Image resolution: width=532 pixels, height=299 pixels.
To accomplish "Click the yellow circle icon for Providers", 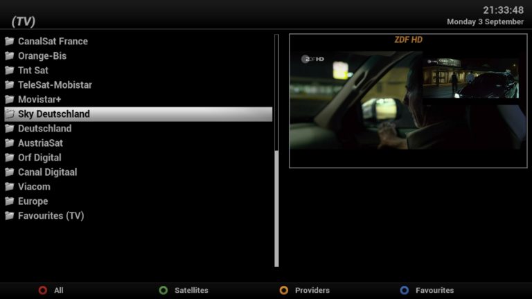I will coord(284,291).
